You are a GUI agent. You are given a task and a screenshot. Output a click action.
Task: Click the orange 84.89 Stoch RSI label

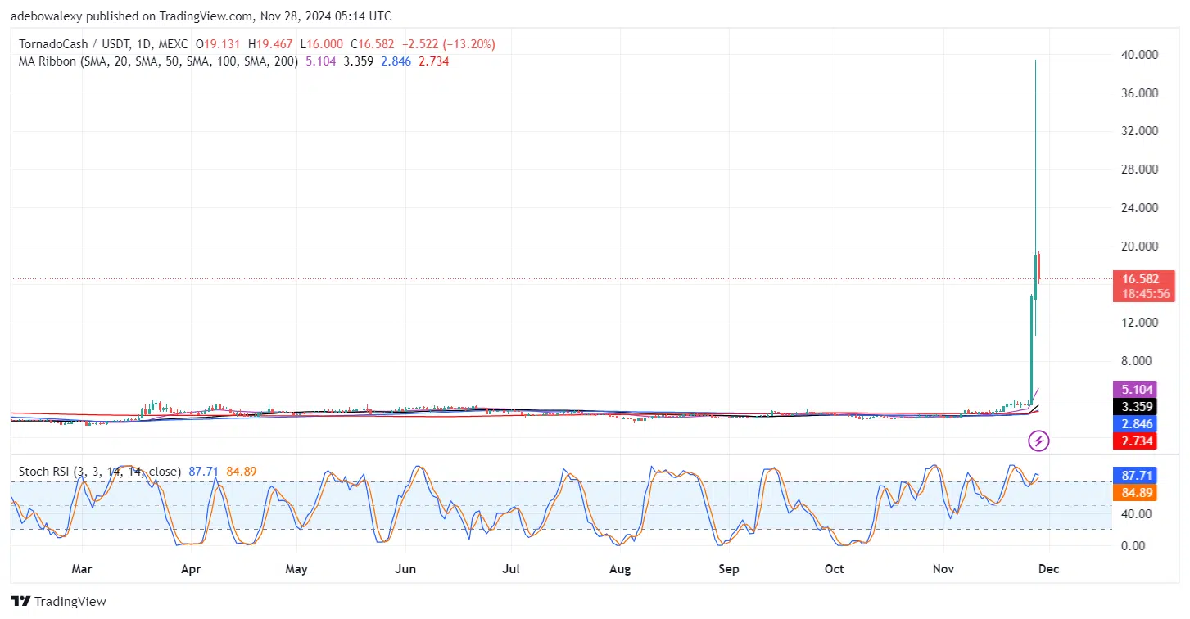(1142, 493)
